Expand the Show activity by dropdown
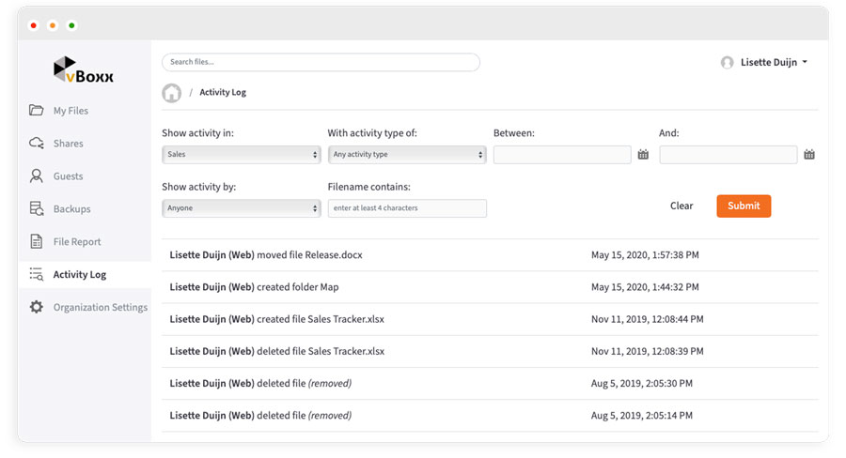This screenshot has height=458, width=846. (x=242, y=208)
